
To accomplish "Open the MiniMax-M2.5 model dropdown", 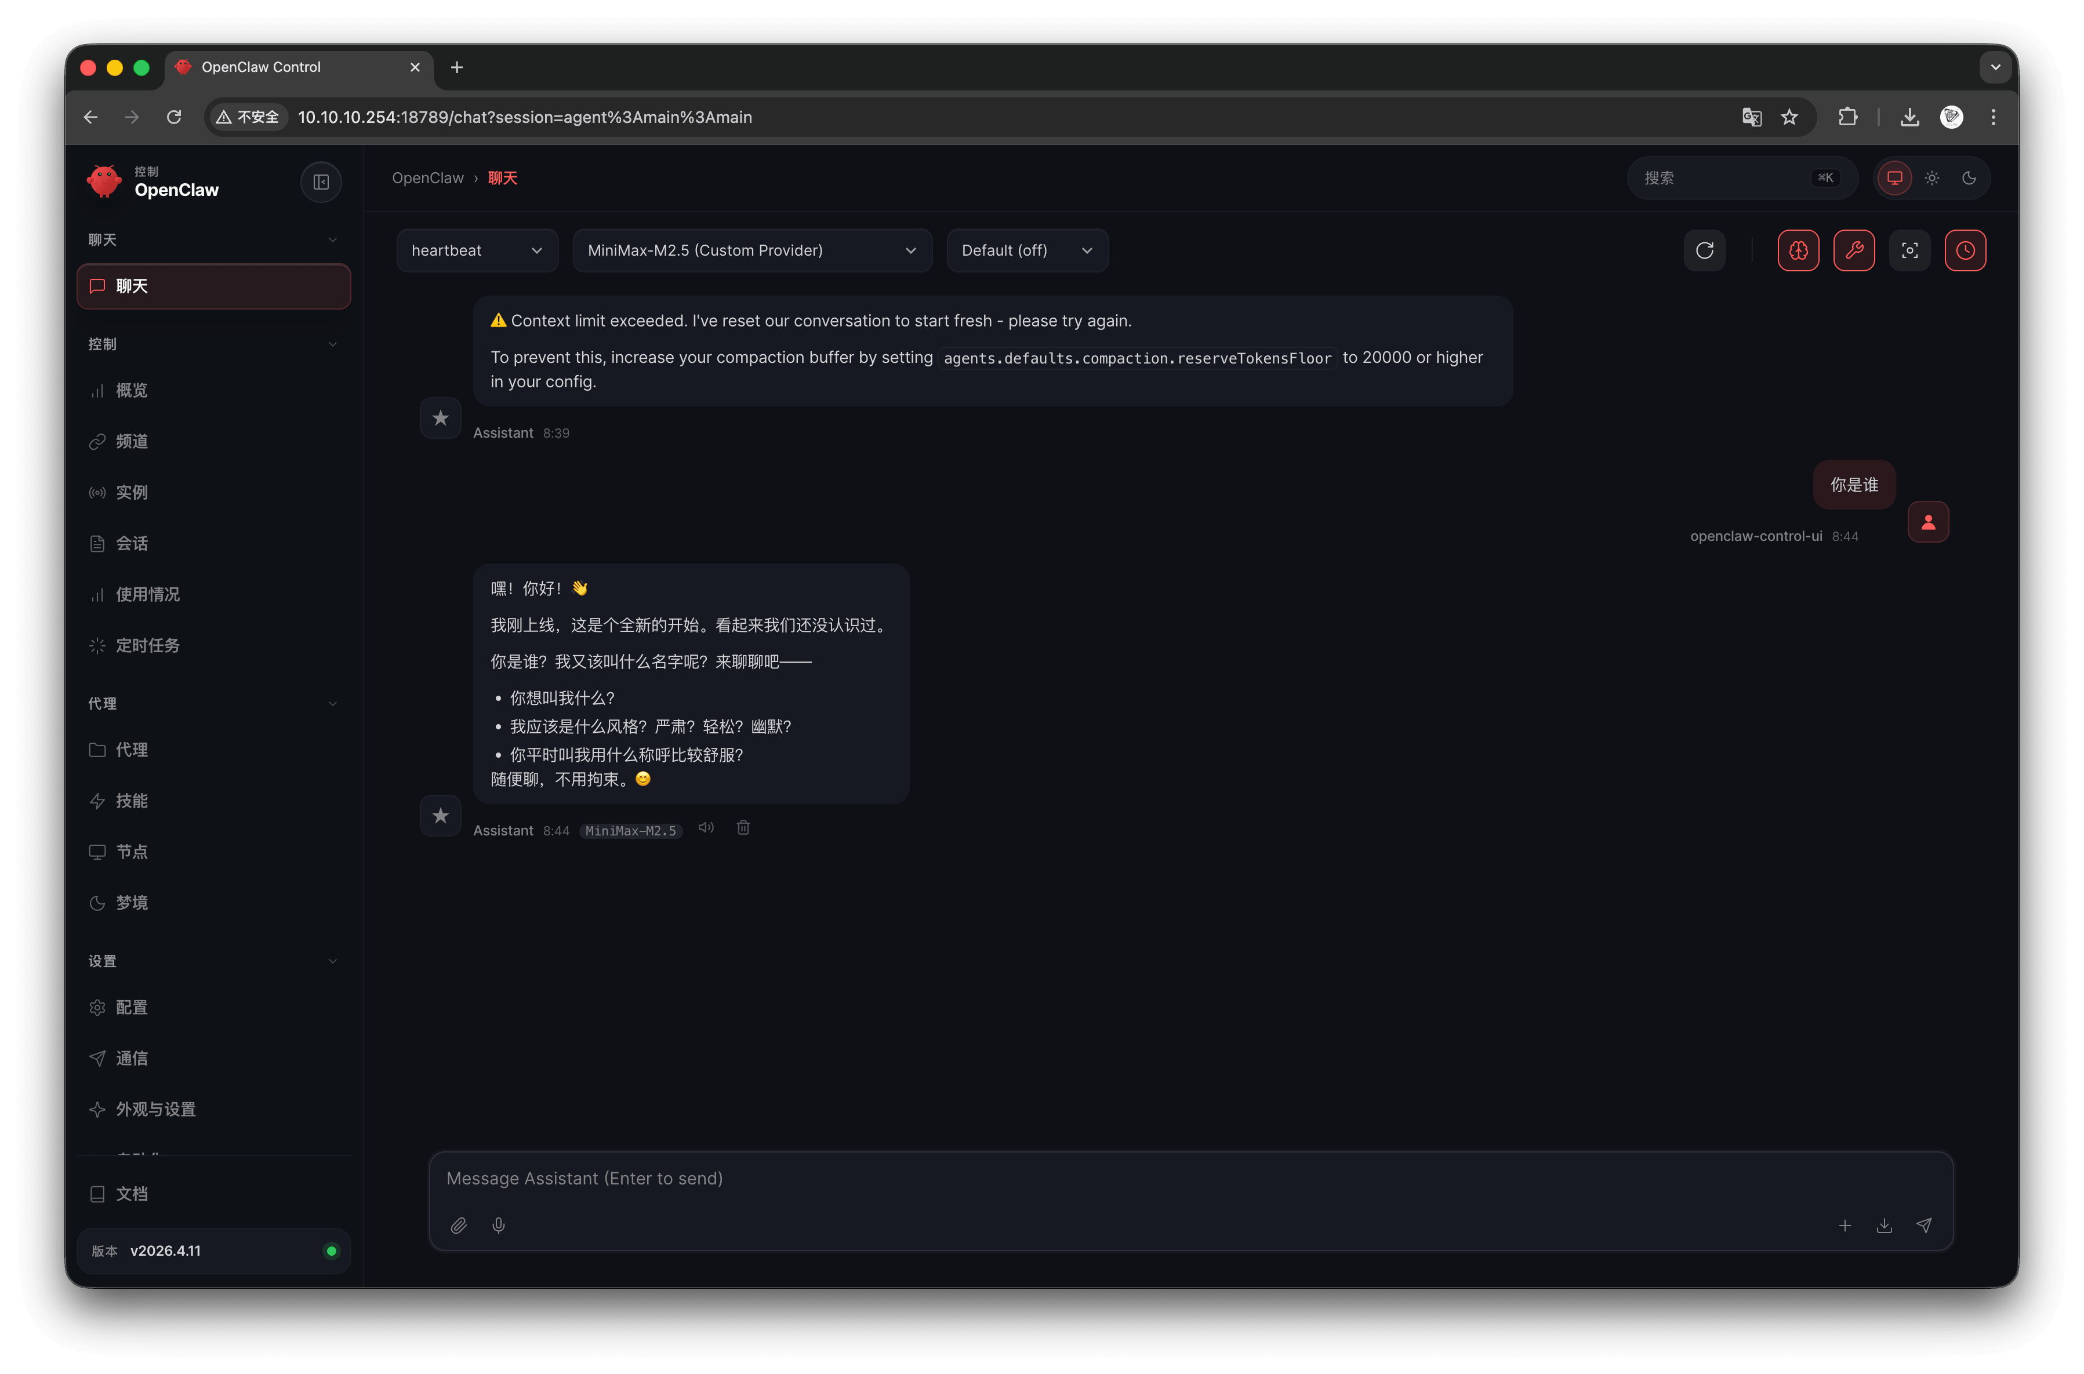I will 752,250.
